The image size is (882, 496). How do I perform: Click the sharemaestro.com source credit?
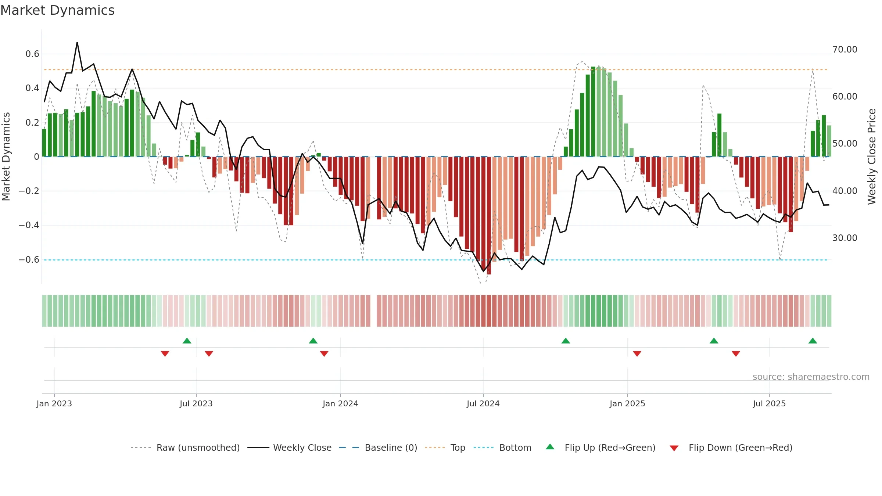811,377
